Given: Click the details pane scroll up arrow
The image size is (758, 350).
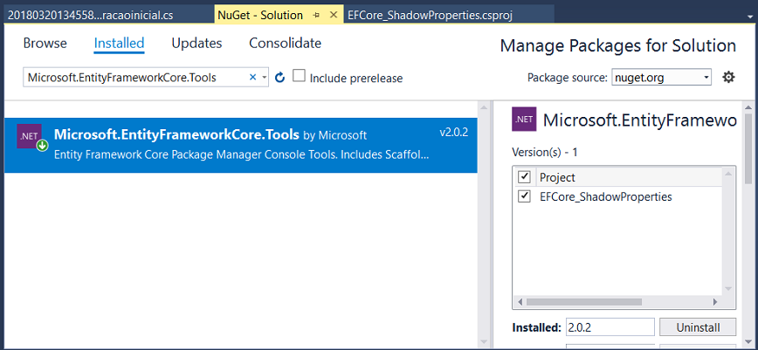Looking at the screenshot, I should point(748,106).
